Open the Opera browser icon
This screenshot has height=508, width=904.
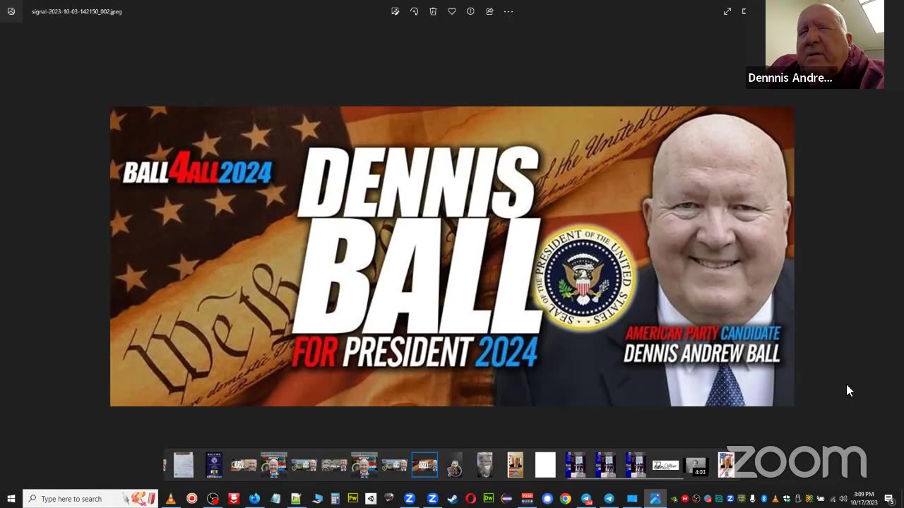click(x=470, y=499)
